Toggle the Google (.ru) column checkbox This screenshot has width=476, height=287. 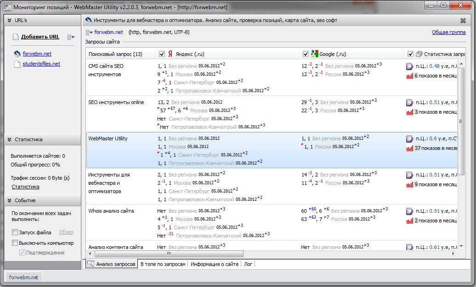[306, 54]
